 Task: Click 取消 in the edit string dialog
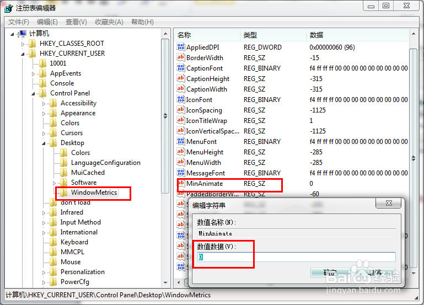(375, 272)
